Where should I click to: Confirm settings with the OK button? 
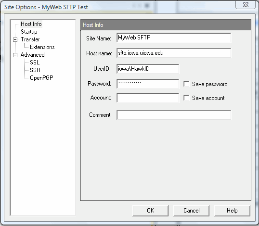click(x=151, y=211)
